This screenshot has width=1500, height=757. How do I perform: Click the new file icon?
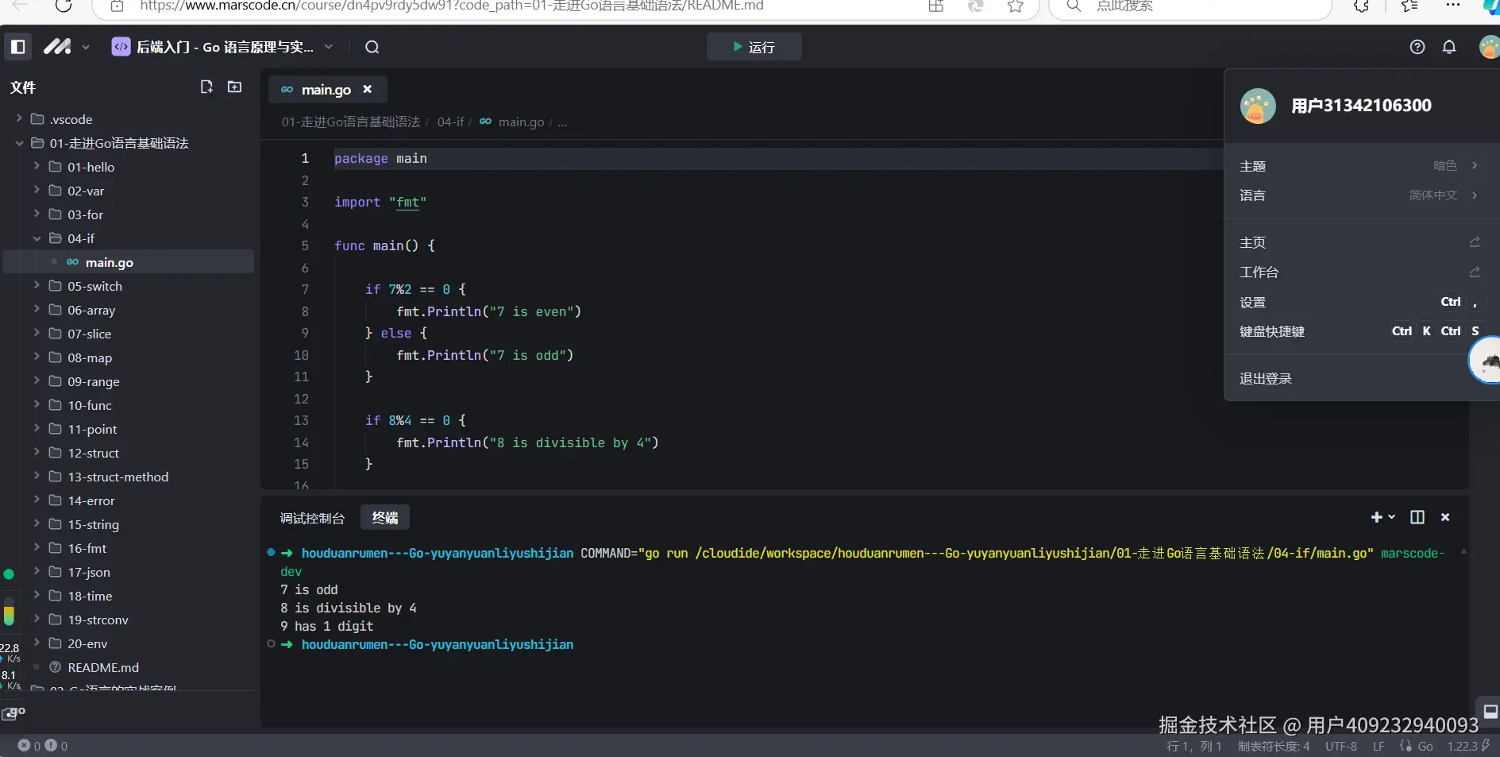click(206, 87)
